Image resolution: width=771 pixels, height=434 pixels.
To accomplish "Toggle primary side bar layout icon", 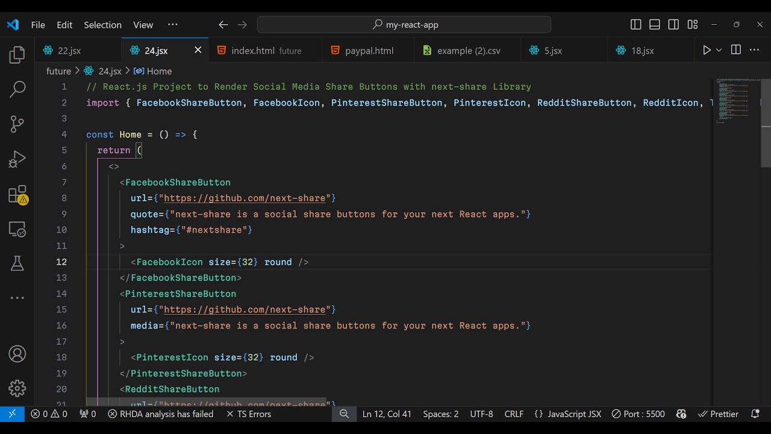I will 635,25.
